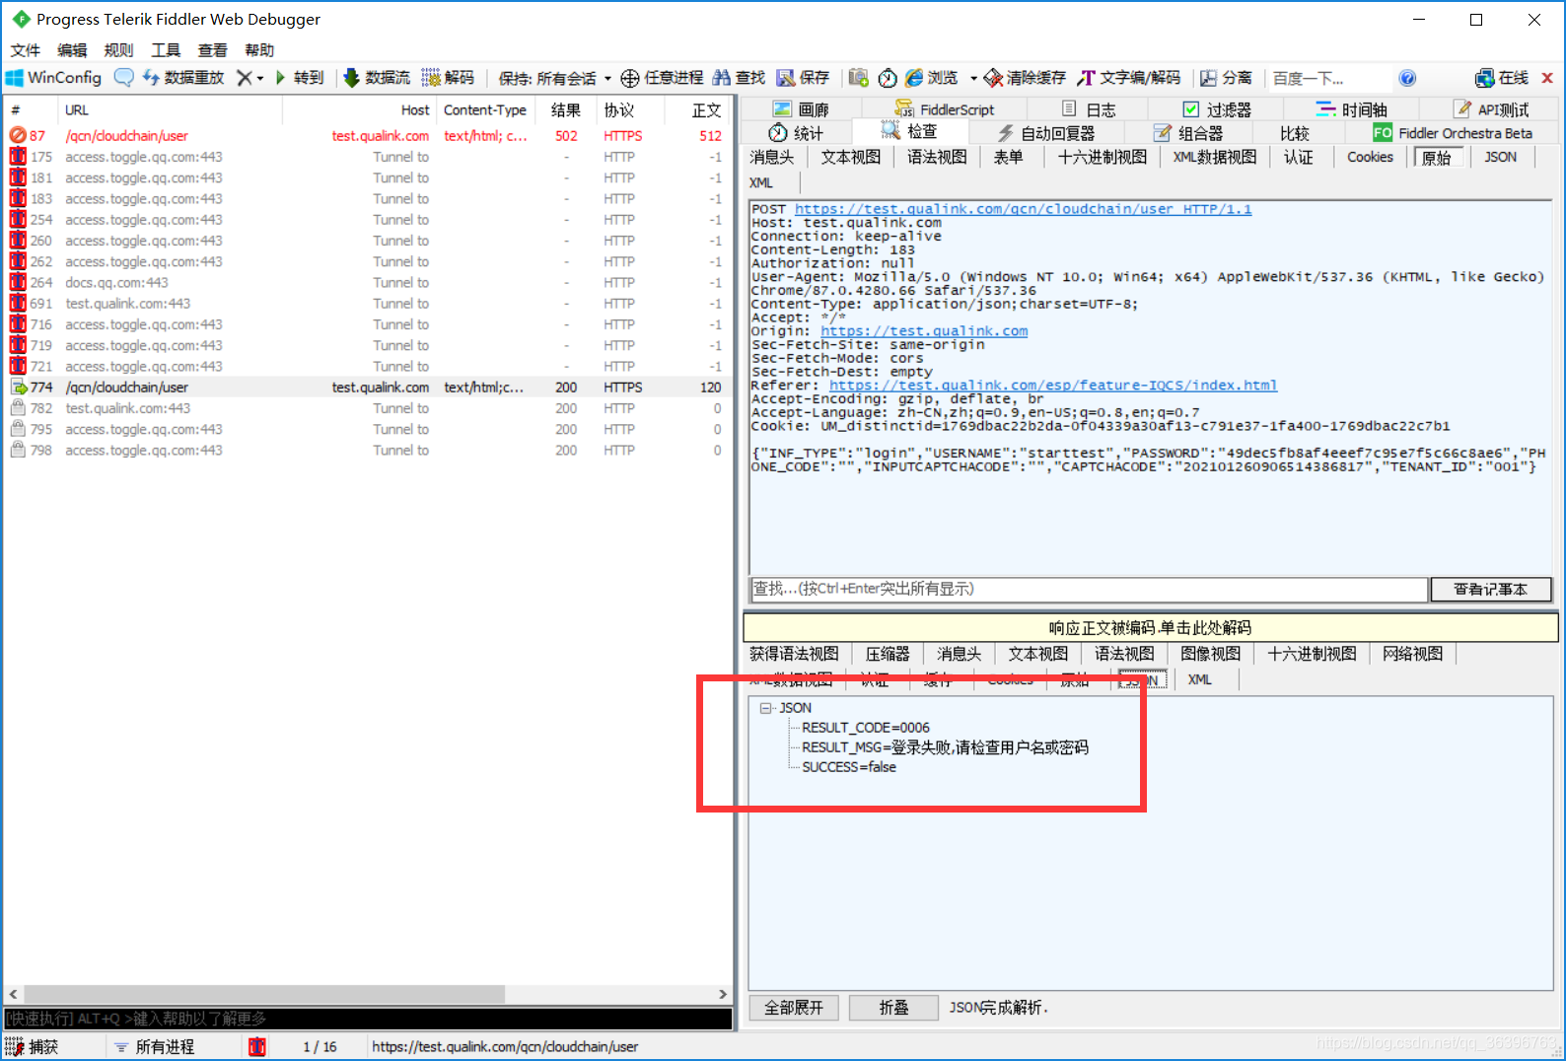Select session 87 with 502 result

[367, 136]
